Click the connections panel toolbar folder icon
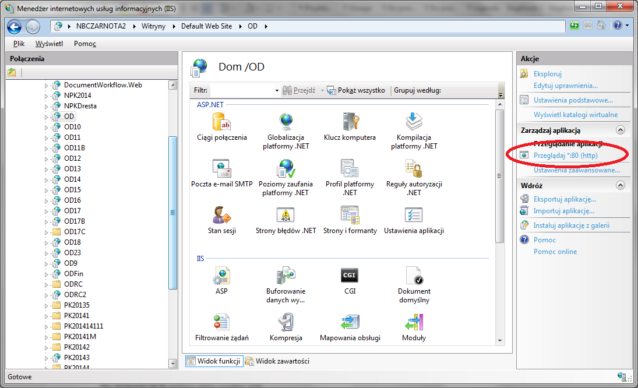This screenshot has width=638, height=388. [12, 72]
